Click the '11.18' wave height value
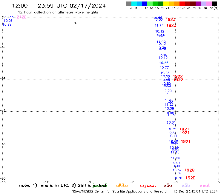This screenshot has width=221, height=194. pyautogui.click(x=175, y=152)
